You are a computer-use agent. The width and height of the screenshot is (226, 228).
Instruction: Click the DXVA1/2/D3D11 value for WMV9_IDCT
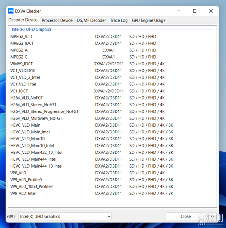click(108, 64)
